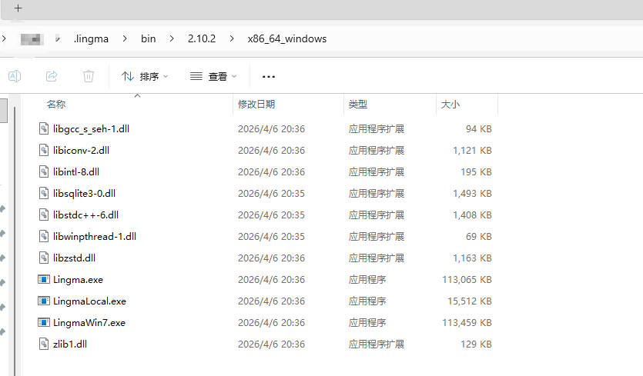Click the date of libstdc++-6.dll row

tap(272, 215)
